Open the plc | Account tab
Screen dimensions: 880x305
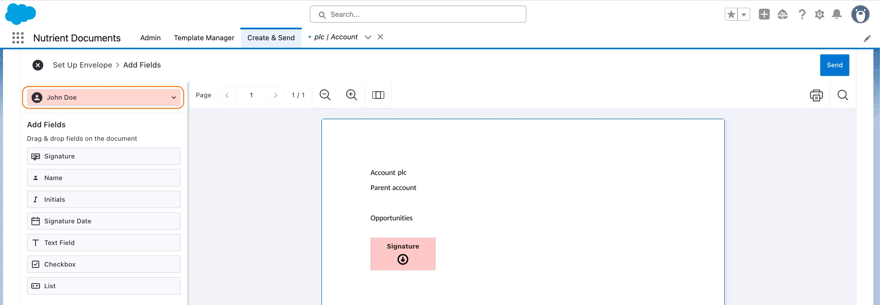[x=335, y=37]
